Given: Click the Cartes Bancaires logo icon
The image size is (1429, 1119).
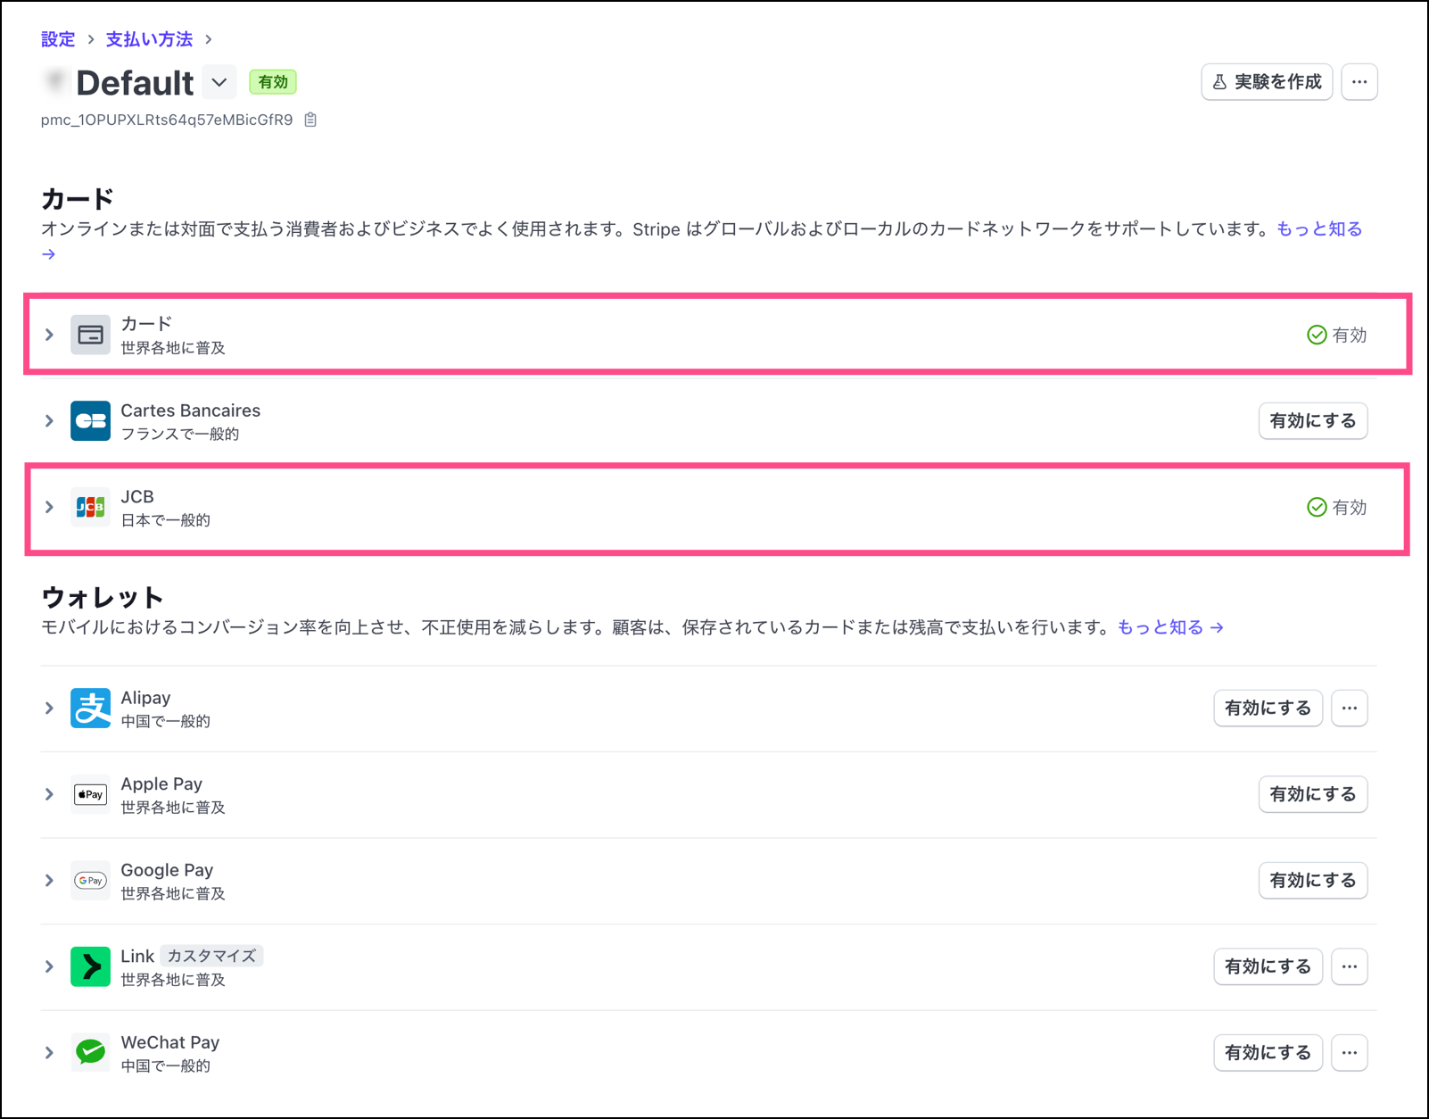Looking at the screenshot, I should (x=90, y=421).
